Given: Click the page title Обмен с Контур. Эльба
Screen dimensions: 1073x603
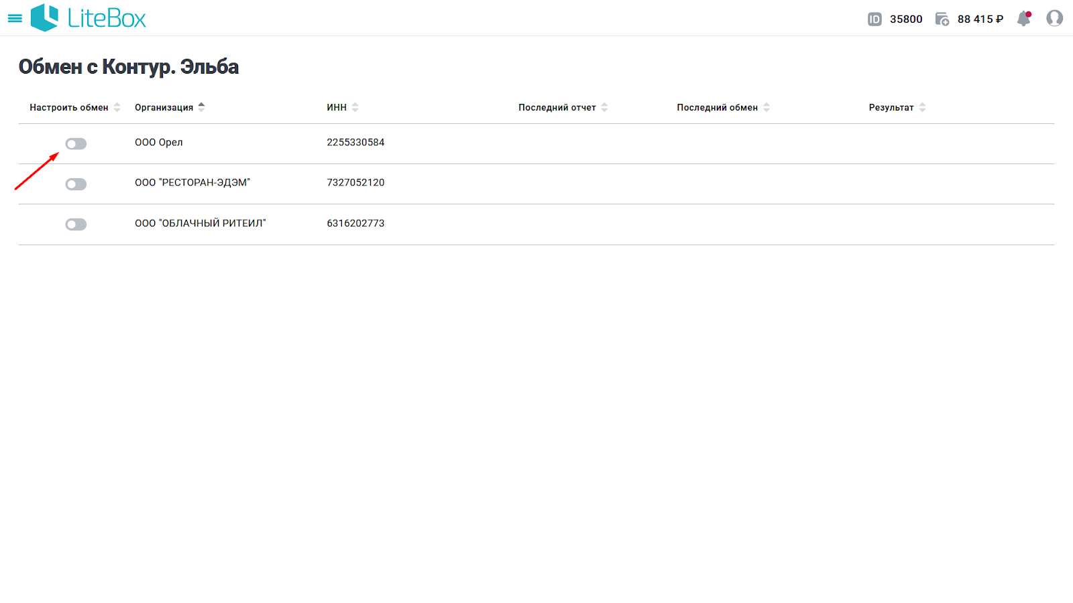Looking at the screenshot, I should 129,67.
